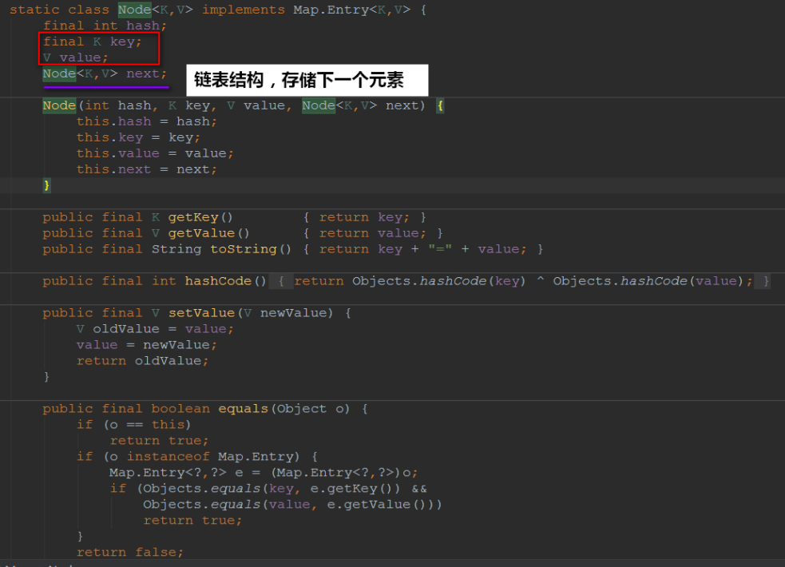Click 'return value;' inside the getValue body
The width and height of the screenshot is (785, 567).
click(x=372, y=233)
